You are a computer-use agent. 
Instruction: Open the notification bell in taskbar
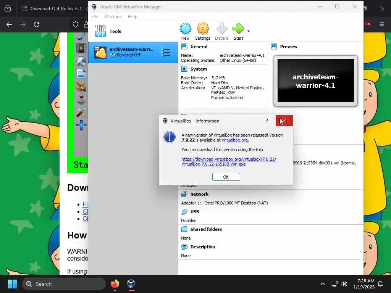point(380,284)
